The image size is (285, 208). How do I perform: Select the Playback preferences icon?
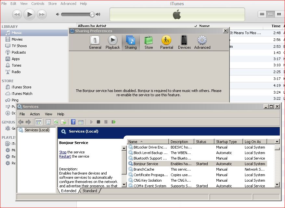(113, 42)
